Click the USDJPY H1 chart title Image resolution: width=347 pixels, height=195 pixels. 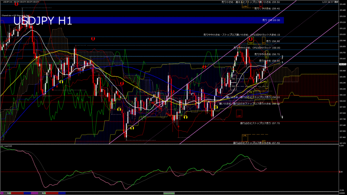pyautogui.click(x=42, y=21)
